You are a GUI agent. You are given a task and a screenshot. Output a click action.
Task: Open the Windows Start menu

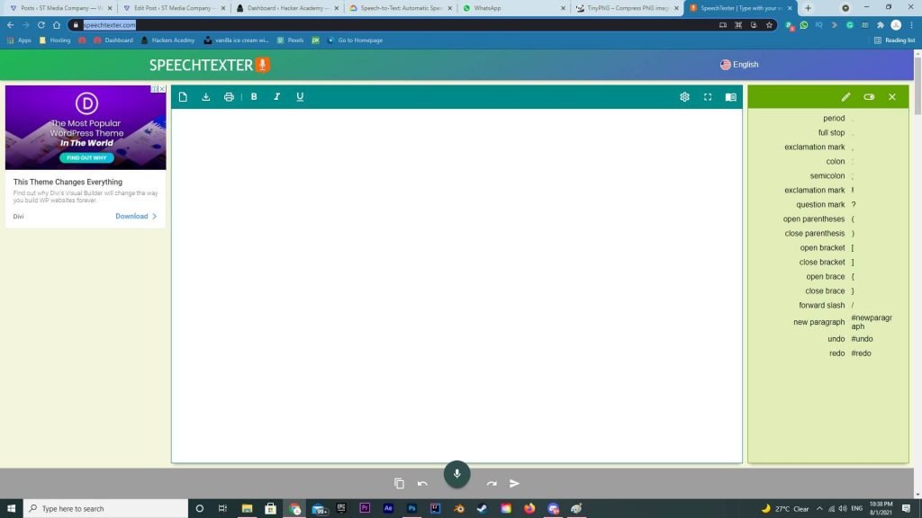(x=11, y=509)
